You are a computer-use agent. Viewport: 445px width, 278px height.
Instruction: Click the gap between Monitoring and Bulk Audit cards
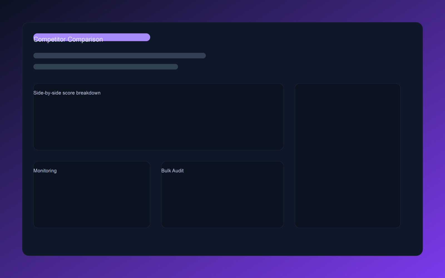156,195
